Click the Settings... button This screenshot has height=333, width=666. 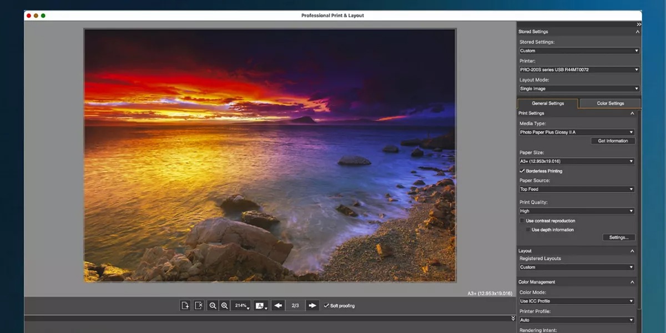618,238
